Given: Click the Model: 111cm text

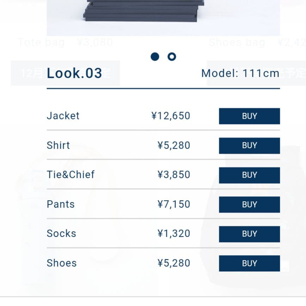Looking at the screenshot, I should (x=240, y=73).
